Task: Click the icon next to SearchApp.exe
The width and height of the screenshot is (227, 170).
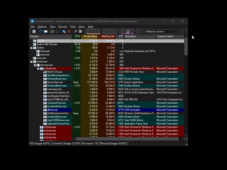Action: tap(45, 82)
